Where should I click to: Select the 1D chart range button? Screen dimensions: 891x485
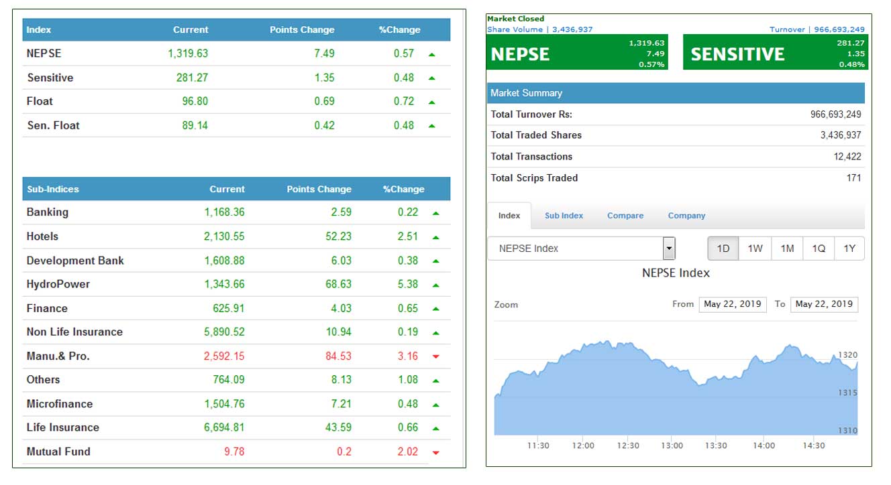click(x=723, y=249)
